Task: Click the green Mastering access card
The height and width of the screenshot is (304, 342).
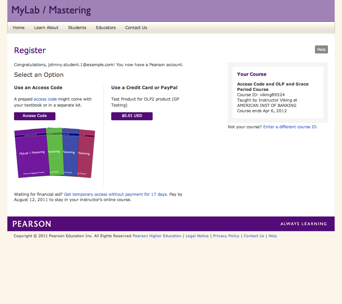Action: point(55,151)
